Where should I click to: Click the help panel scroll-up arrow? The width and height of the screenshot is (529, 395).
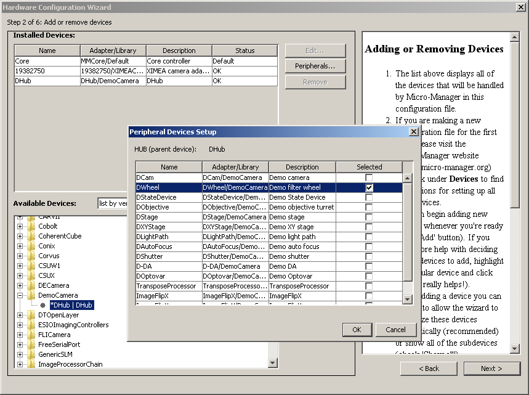pos(514,37)
